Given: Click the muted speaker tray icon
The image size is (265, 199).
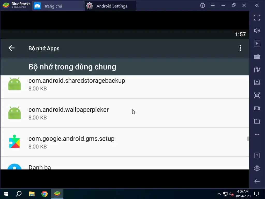Looking at the screenshot, I should [x=231, y=194].
